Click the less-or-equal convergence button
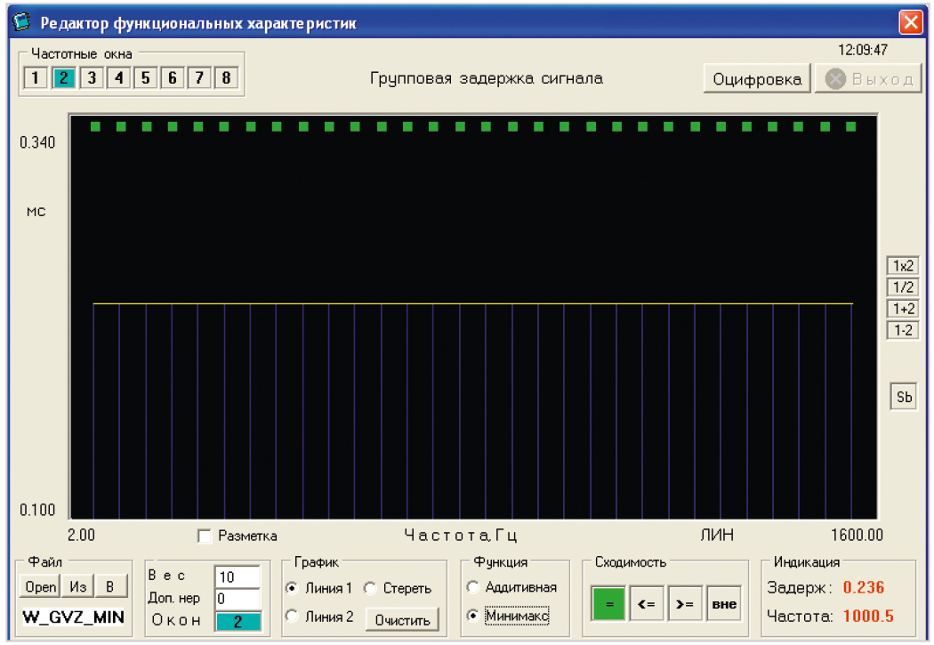 [647, 604]
